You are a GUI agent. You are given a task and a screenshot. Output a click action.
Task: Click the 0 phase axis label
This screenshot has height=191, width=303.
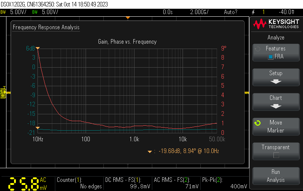coord(223,133)
